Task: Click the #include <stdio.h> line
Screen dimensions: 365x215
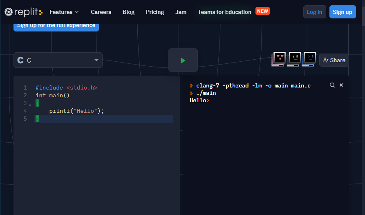Action: pos(66,88)
